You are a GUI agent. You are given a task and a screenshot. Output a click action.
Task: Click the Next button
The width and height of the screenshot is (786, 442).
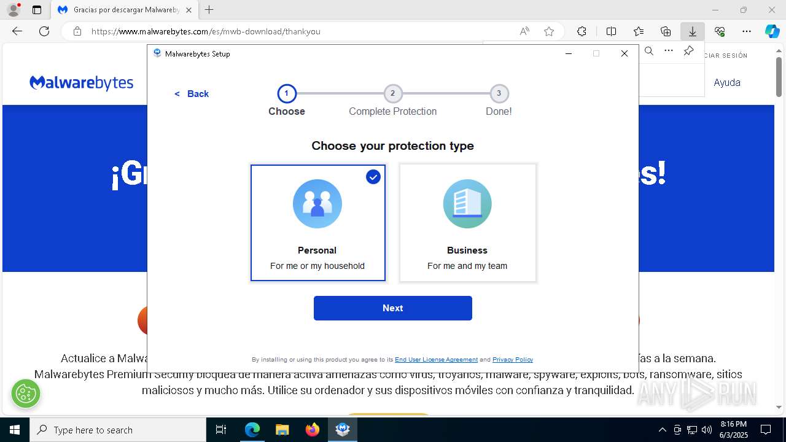(393, 308)
